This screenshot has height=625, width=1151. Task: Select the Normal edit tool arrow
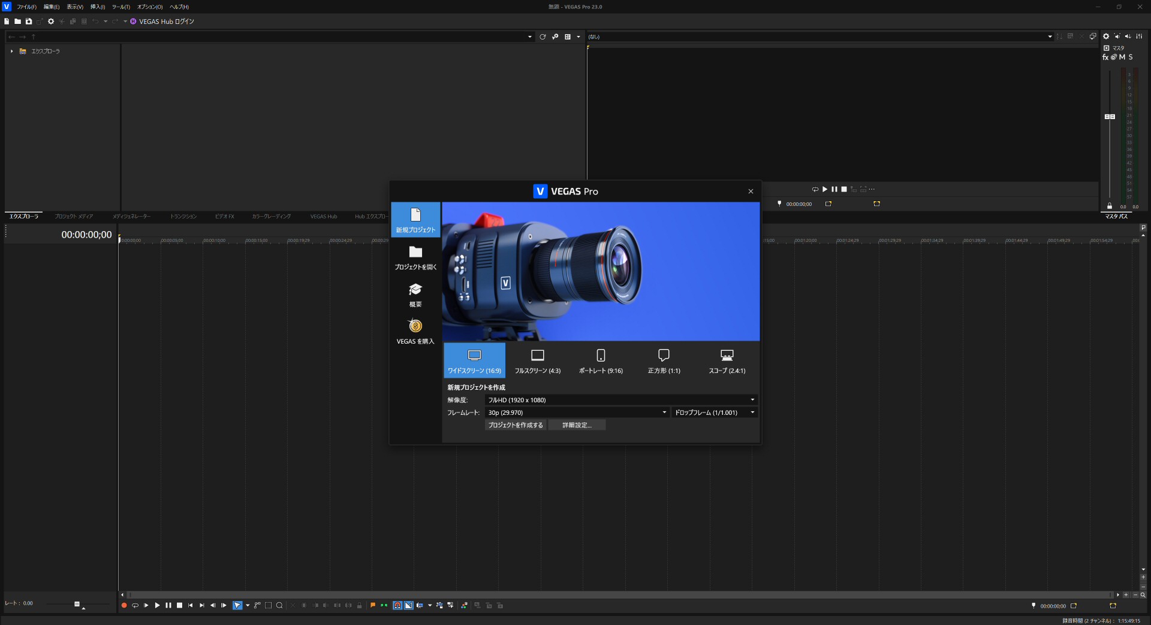pos(237,605)
